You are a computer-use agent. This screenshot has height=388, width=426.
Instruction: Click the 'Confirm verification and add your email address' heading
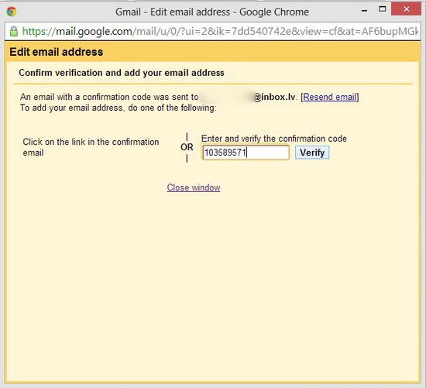122,73
